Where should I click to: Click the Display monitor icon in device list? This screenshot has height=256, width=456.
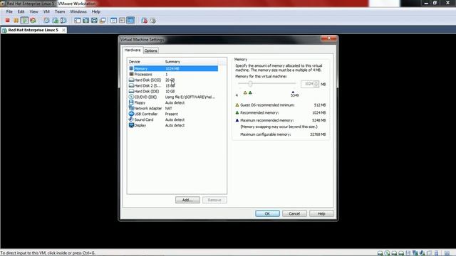tap(131, 125)
